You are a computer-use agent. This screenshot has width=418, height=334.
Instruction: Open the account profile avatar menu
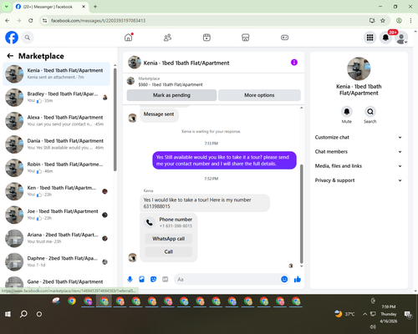coord(401,38)
